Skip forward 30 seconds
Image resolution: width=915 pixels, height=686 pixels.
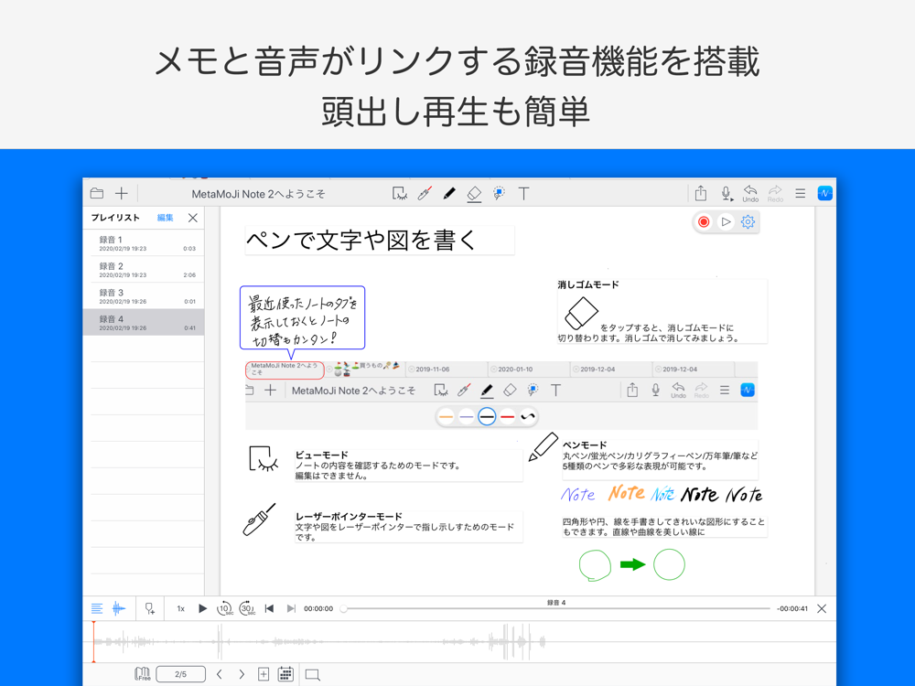[247, 608]
